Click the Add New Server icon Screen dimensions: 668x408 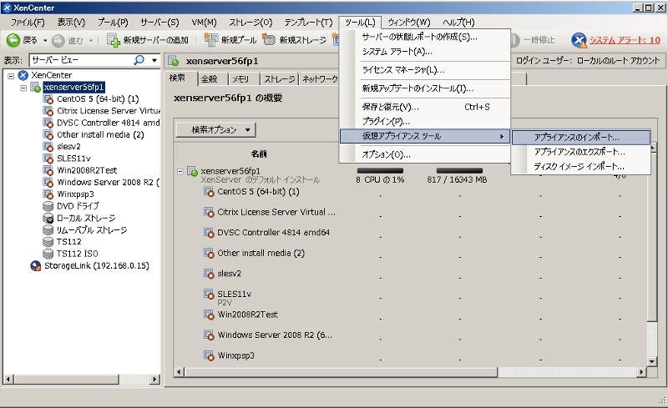pyautogui.click(x=114, y=40)
